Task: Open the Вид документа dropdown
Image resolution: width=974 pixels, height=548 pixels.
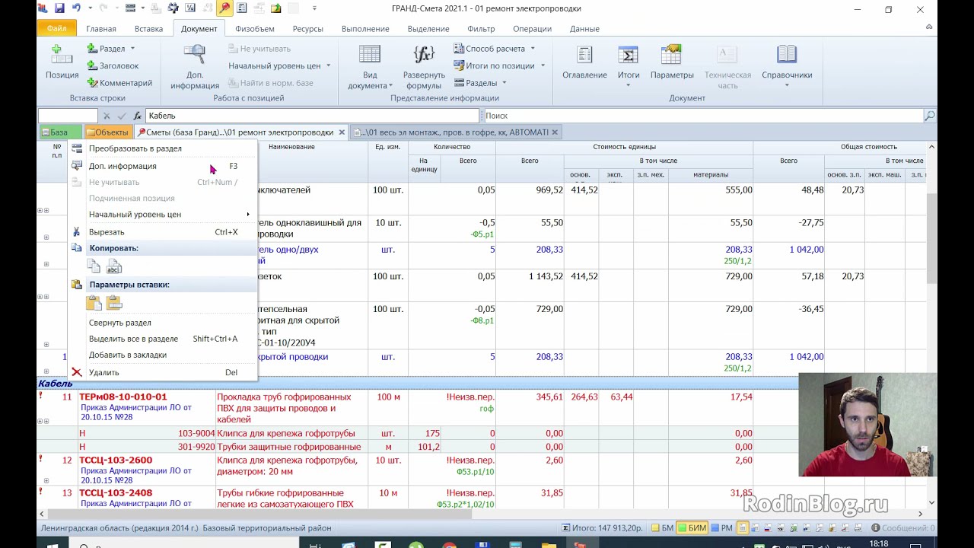Action: click(370, 67)
